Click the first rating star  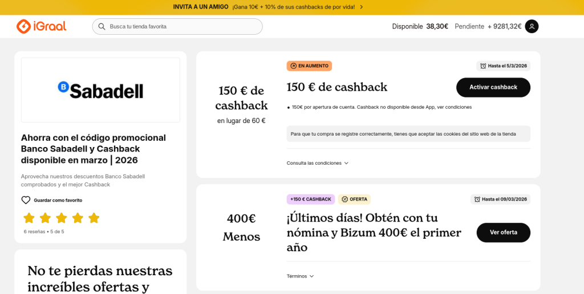(29, 218)
